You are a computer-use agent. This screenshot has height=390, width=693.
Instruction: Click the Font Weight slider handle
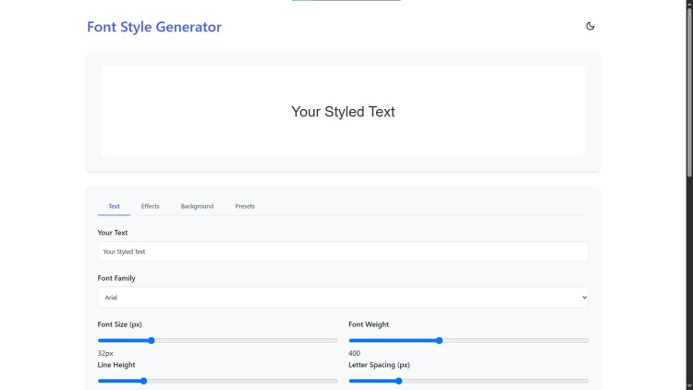pyautogui.click(x=439, y=340)
